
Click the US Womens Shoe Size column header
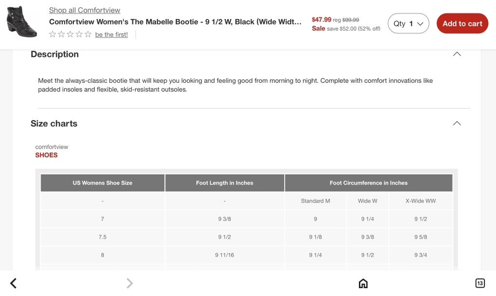click(x=103, y=183)
